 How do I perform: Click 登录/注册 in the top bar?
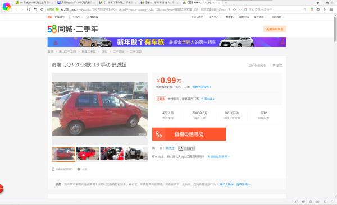tap(197, 17)
